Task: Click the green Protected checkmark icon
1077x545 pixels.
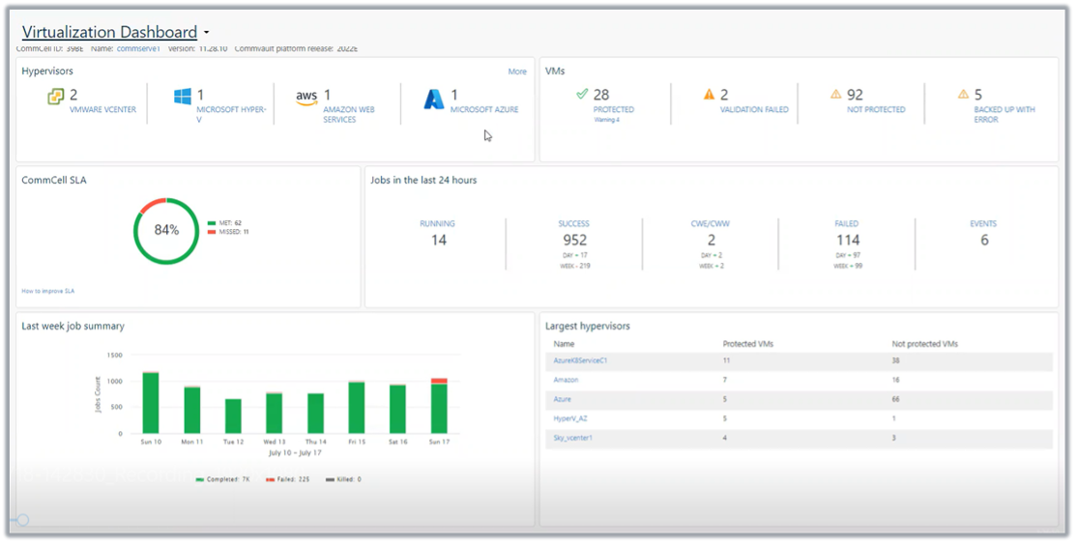Action: [x=582, y=95]
